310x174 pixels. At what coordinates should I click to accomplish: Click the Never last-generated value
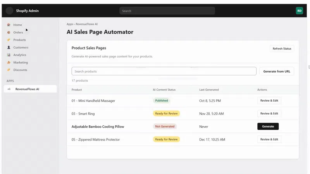coord(204,127)
